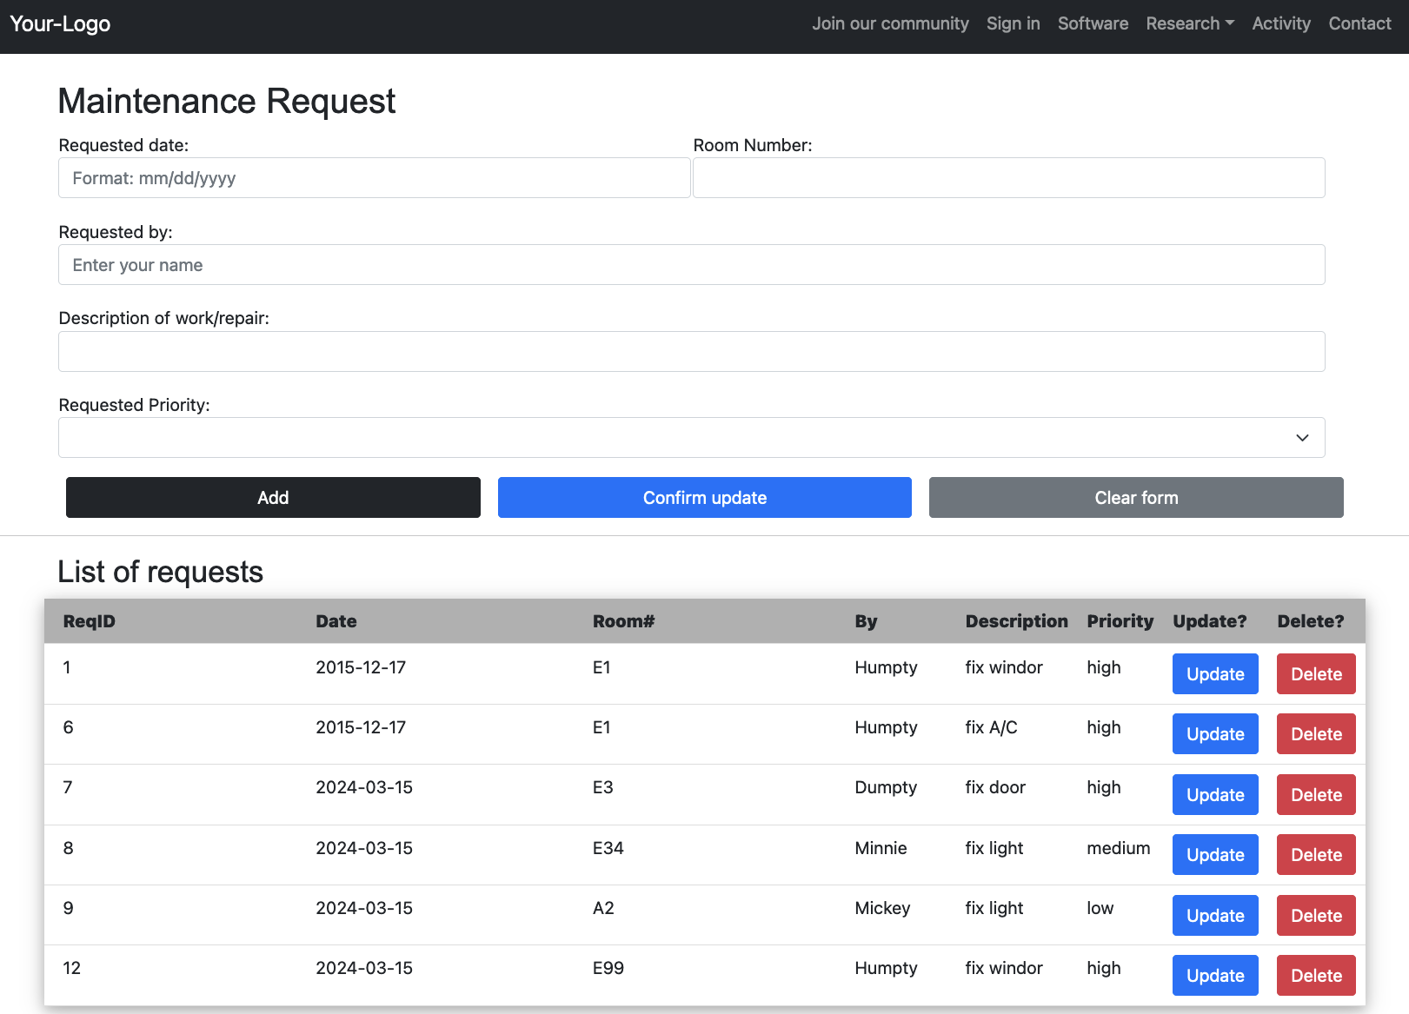Image resolution: width=1409 pixels, height=1014 pixels.
Task: Delete Mickey's fix light request
Action: pos(1315,915)
